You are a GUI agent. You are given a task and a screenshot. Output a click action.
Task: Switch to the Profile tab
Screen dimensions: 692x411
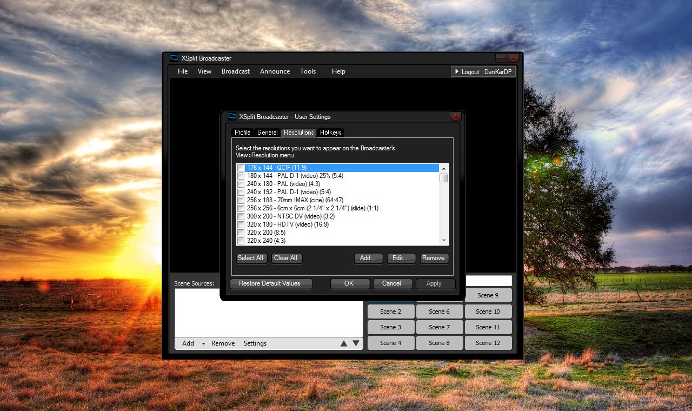243,132
